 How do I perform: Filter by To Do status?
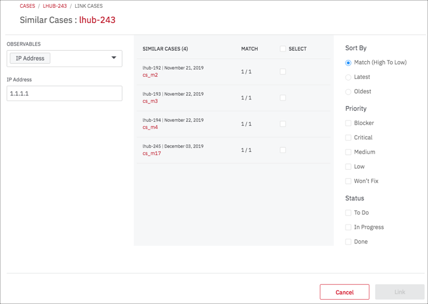pos(349,213)
